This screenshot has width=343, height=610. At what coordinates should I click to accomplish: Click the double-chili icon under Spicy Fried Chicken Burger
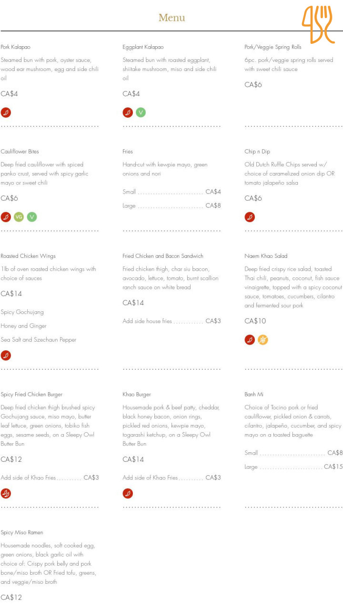(6, 493)
